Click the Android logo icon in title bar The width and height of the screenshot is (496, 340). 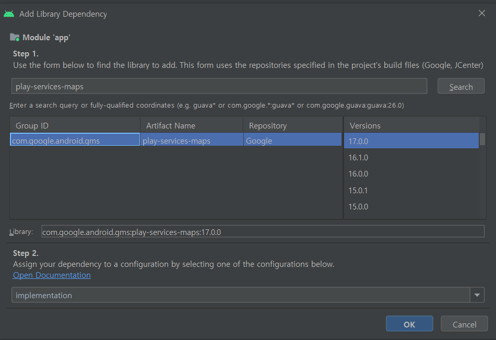tap(9, 14)
